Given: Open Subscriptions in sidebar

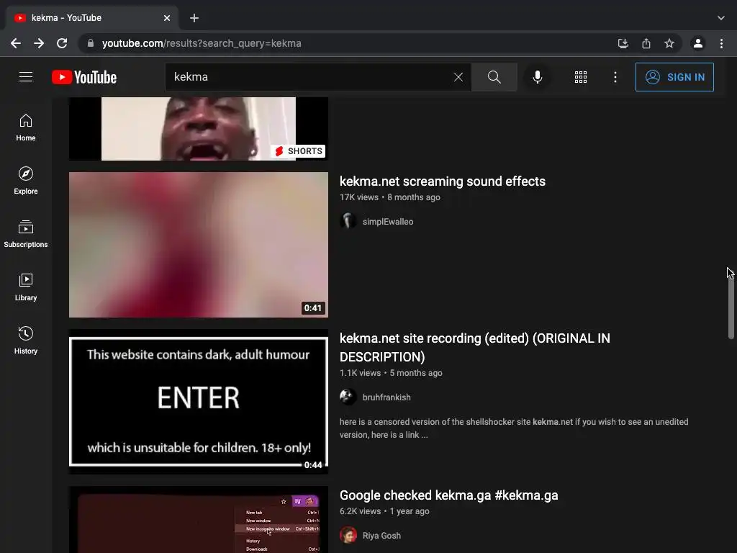Looking at the screenshot, I should pos(26,234).
